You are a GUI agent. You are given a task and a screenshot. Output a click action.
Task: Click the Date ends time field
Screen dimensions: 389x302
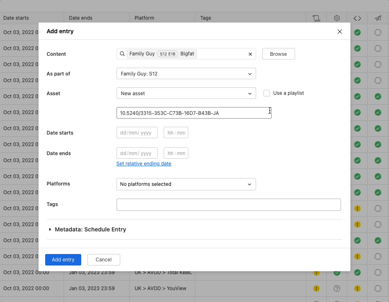[x=176, y=153]
